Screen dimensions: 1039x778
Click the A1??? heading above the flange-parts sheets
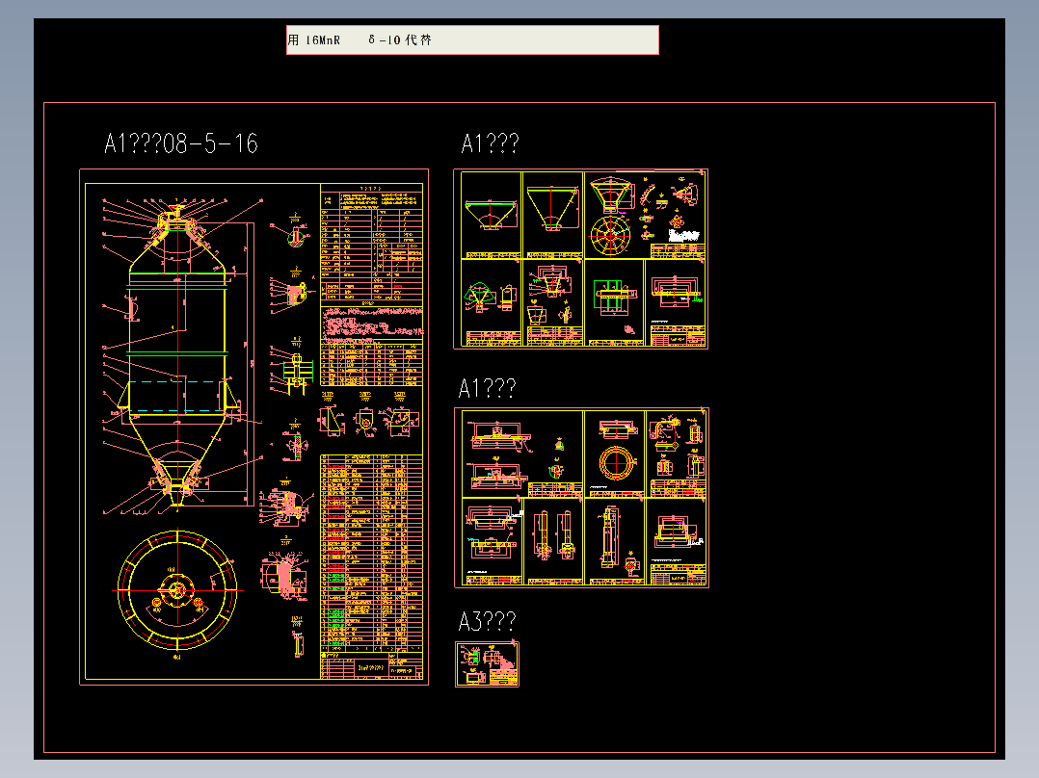coord(487,388)
